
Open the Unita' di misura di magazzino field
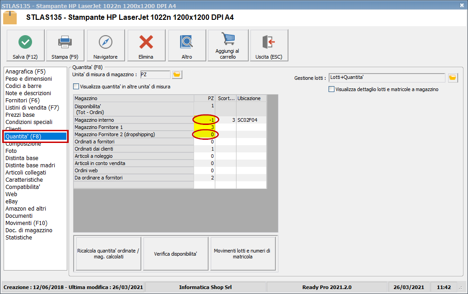155,74
